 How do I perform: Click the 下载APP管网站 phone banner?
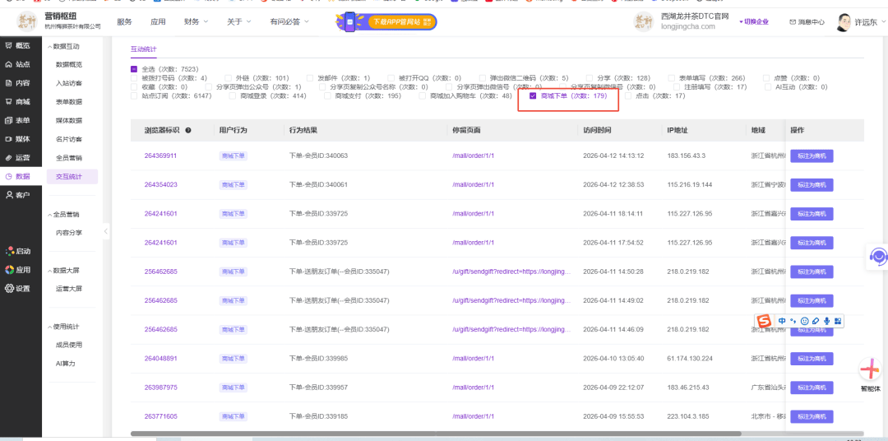(x=386, y=22)
